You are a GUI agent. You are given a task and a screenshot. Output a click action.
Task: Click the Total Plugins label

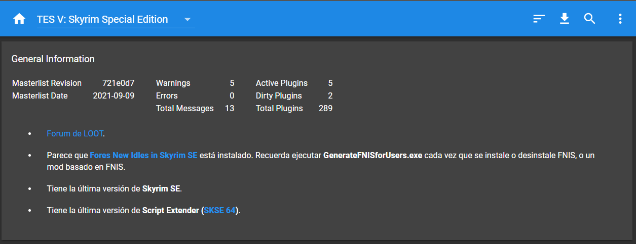pyautogui.click(x=279, y=108)
